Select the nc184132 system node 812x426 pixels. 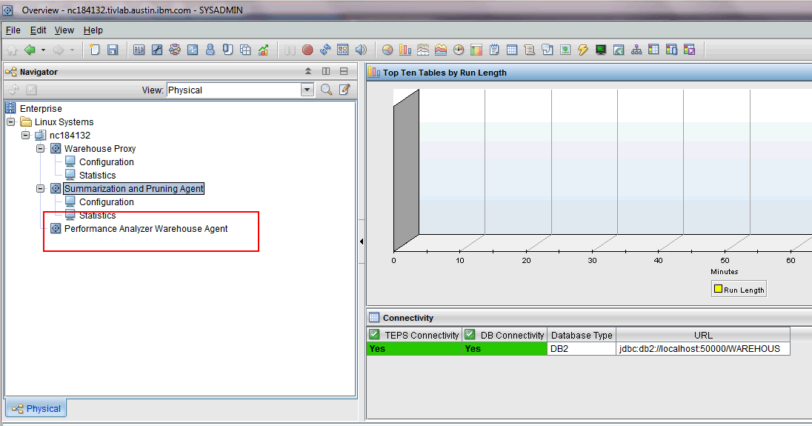point(70,136)
